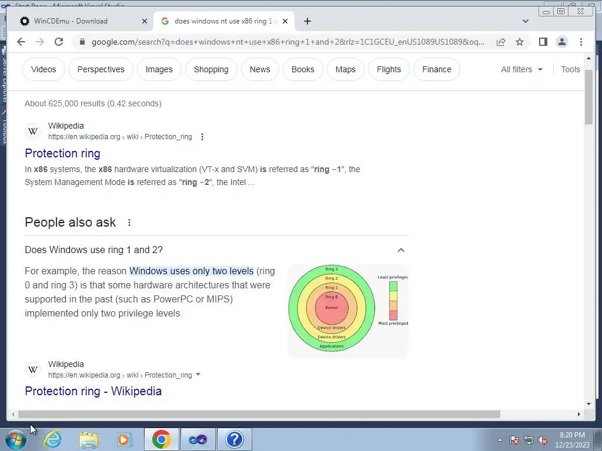Screen dimensions: 602x451
Task: Select the 'About 625,000 results' text
Action: click(93, 103)
